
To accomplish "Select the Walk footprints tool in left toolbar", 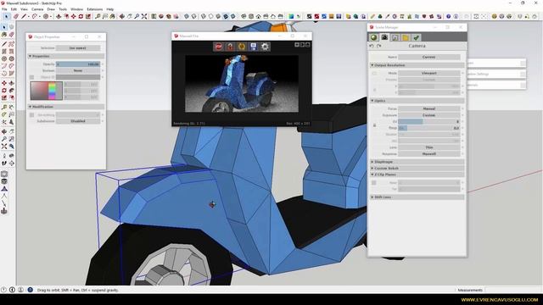I will pos(4,163).
